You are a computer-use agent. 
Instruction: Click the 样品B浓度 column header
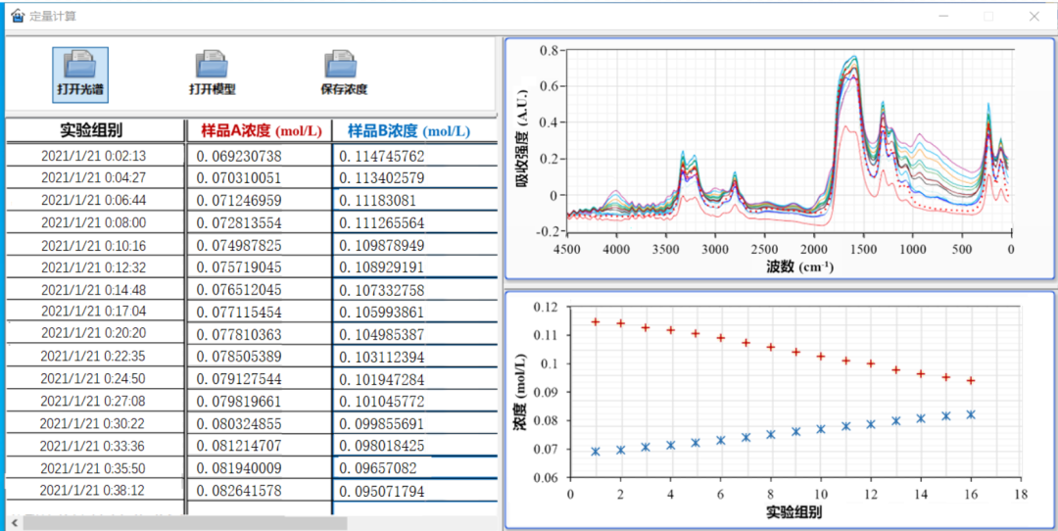pyautogui.click(x=404, y=130)
